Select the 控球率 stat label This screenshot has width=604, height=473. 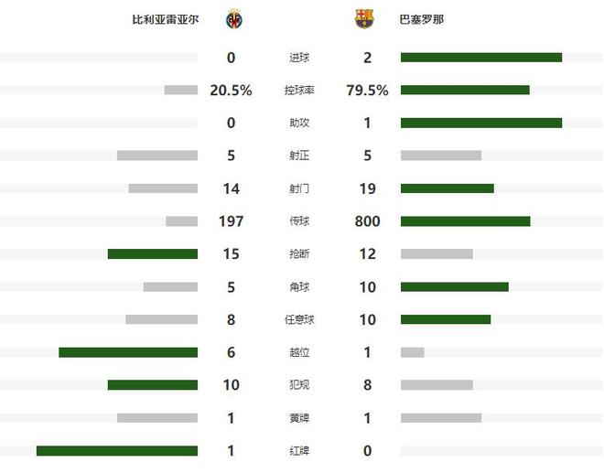pos(298,91)
